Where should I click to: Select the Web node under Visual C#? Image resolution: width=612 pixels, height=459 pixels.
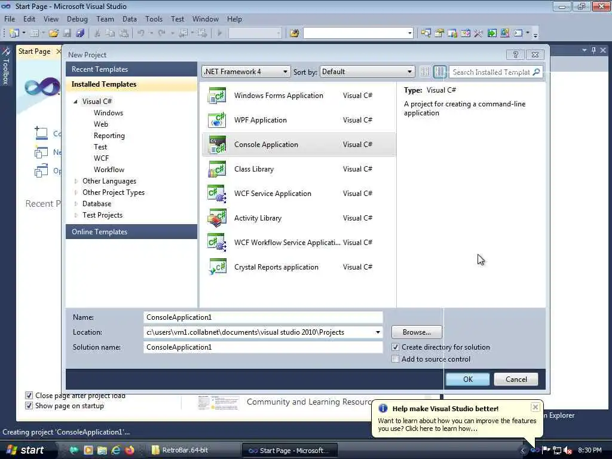point(100,124)
